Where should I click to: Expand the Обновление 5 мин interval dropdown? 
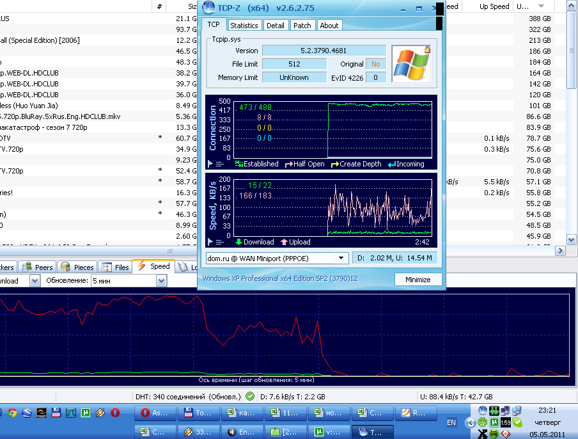click(161, 281)
